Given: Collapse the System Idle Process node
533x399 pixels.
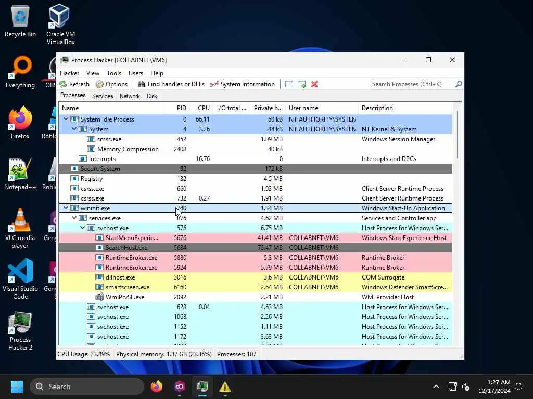Looking at the screenshot, I should coord(66,119).
